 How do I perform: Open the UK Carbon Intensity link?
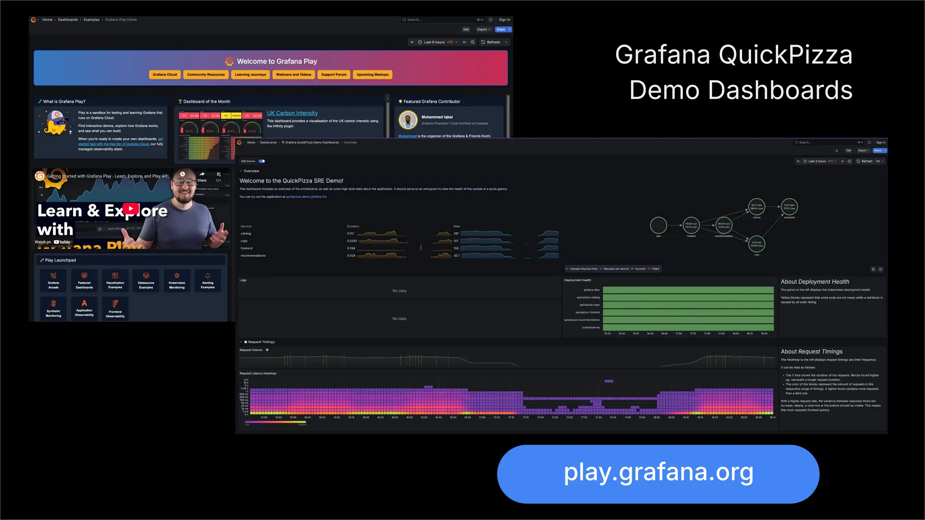point(292,113)
